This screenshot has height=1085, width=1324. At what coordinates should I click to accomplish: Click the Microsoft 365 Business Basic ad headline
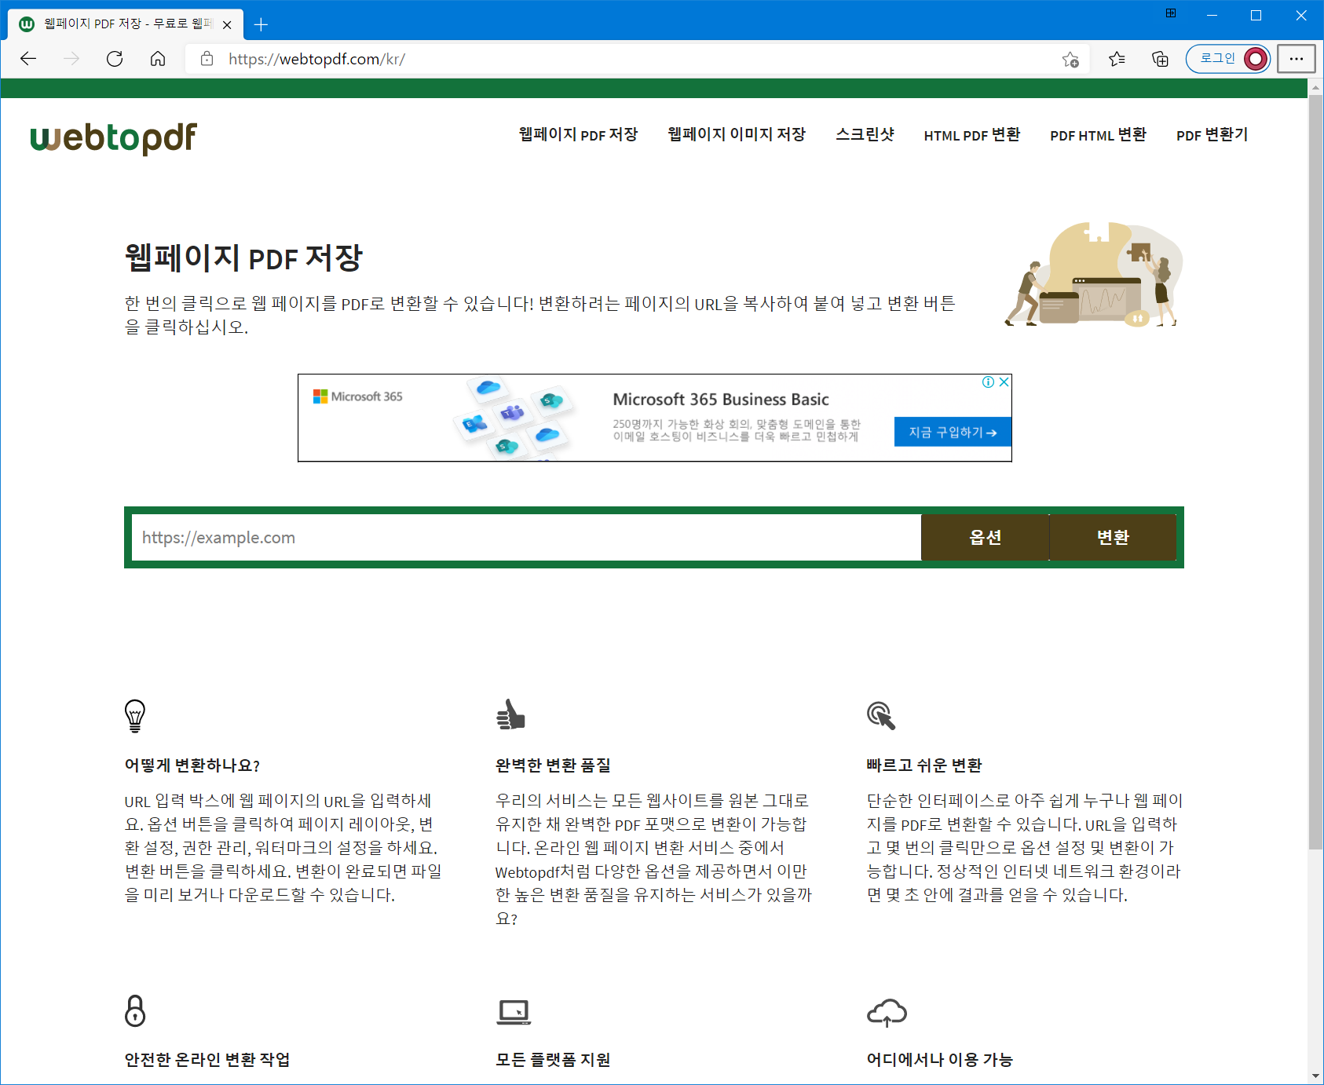[x=721, y=400]
